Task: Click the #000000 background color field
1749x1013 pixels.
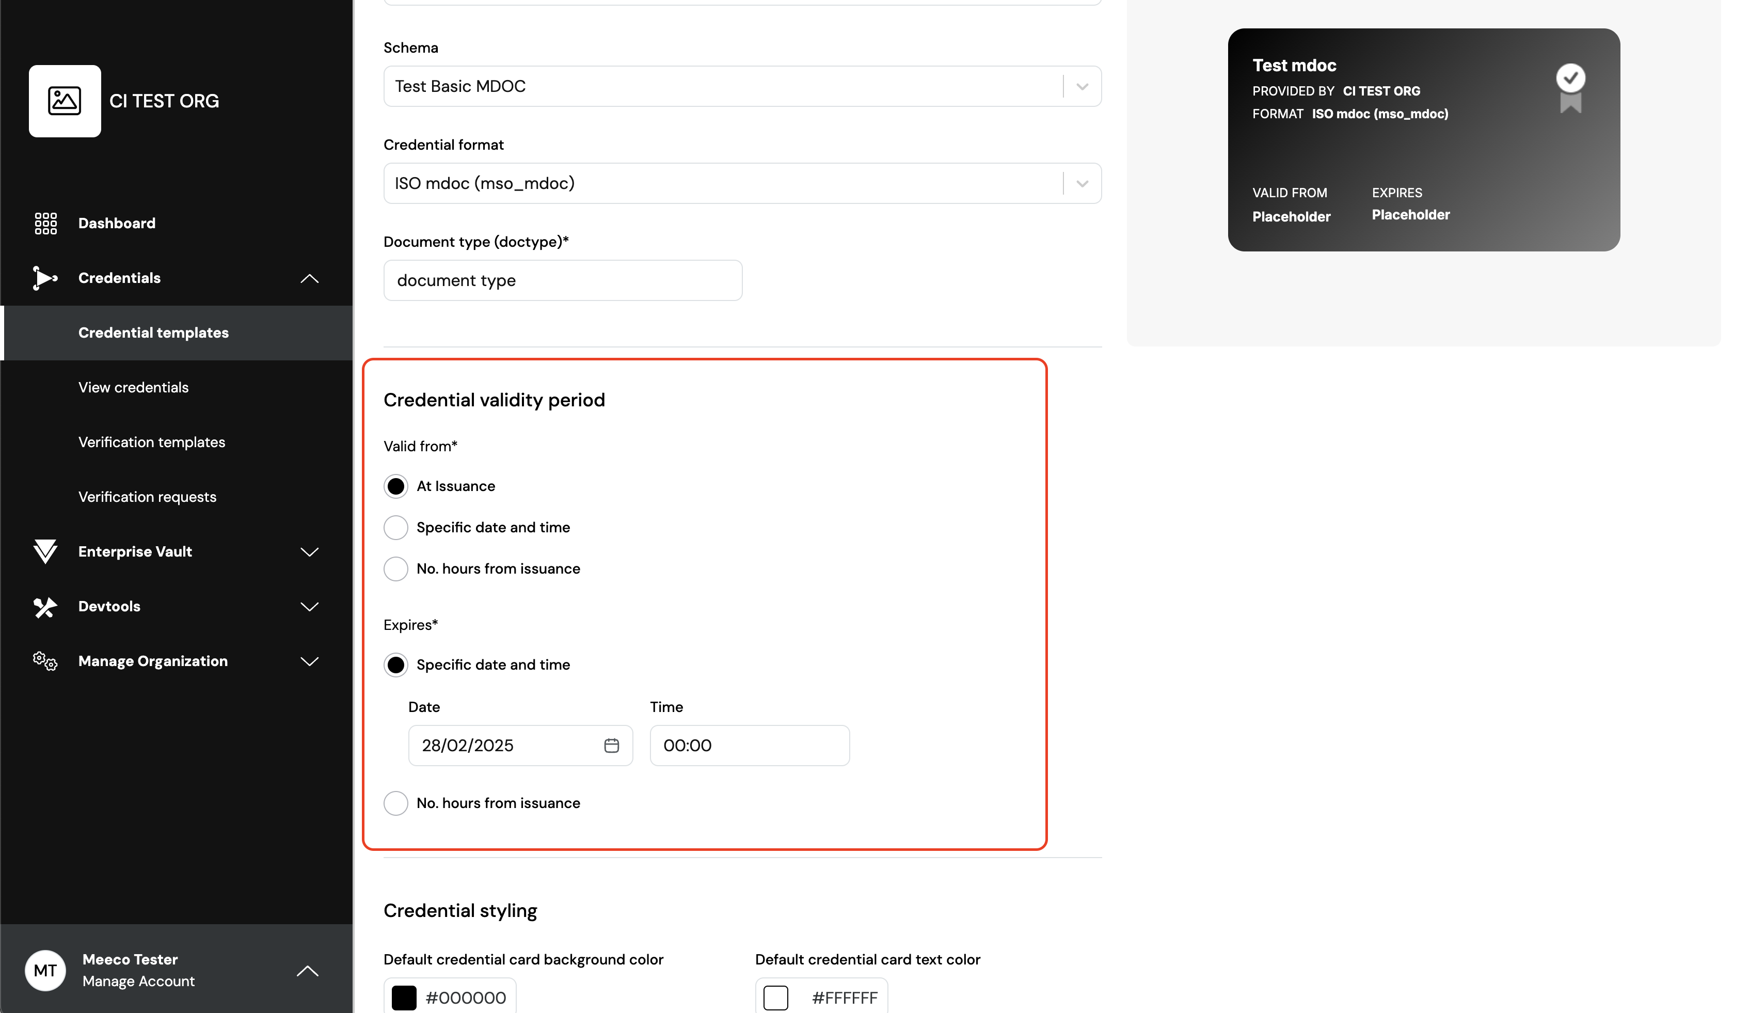Action: pos(450,995)
